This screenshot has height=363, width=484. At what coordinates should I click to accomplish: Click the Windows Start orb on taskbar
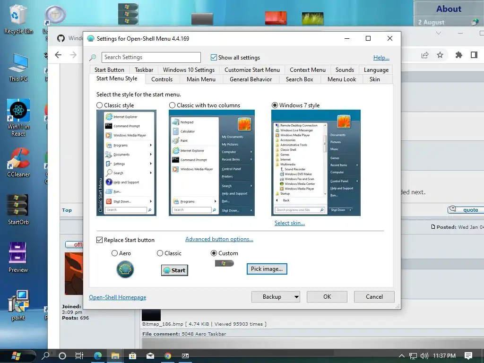click(x=16, y=356)
